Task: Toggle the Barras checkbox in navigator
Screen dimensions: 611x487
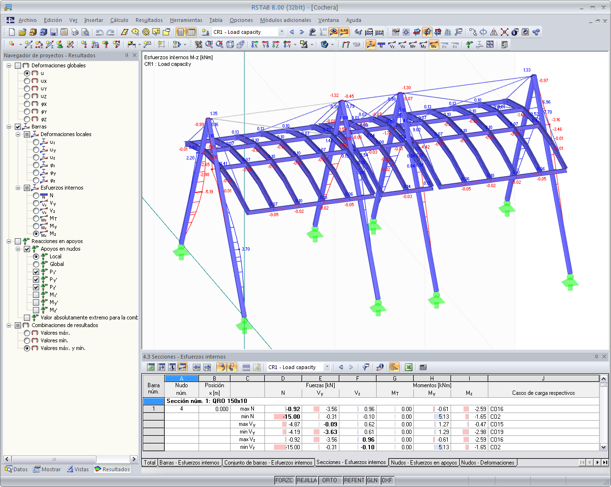Action: pos(18,127)
